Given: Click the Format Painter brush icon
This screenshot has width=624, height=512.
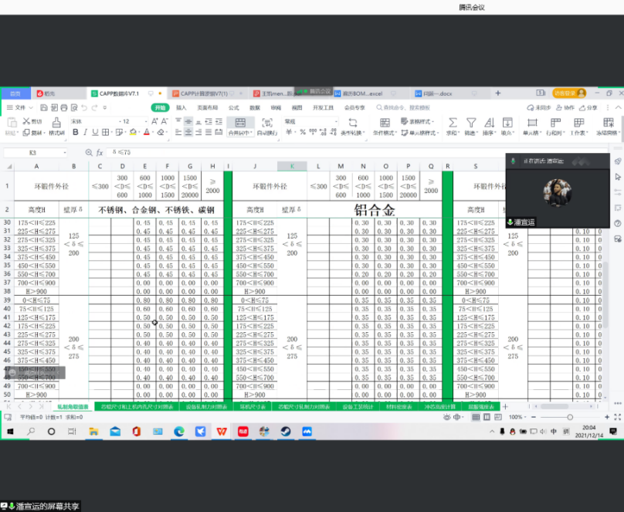Looking at the screenshot, I should [56, 123].
